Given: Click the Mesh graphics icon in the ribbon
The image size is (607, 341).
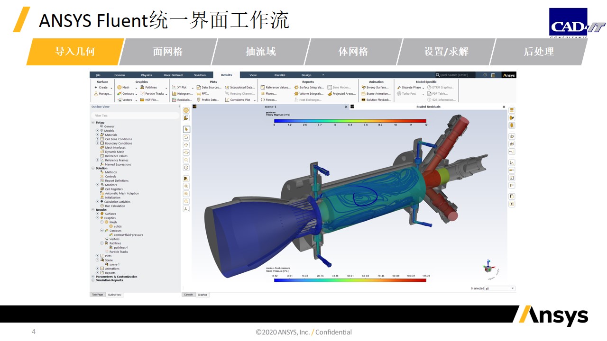Looking at the screenshot, I should [x=120, y=88].
